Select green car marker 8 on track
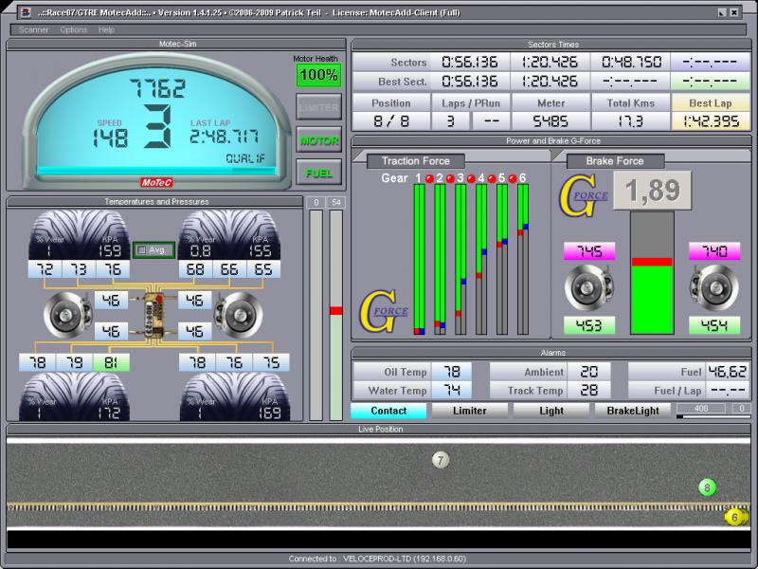The height and width of the screenshot is (569, 758). pos(706,487)
